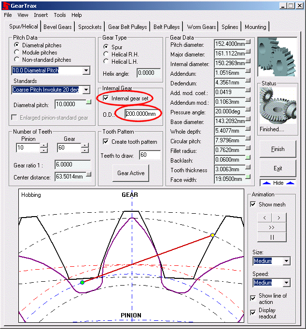Click the Teeth to draw field
306x329 pixels.
tap(150, 155)
